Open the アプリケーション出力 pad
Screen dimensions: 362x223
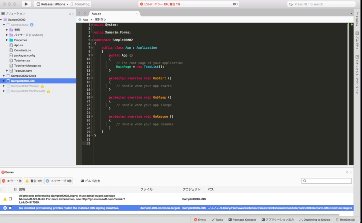click(278, 220)
